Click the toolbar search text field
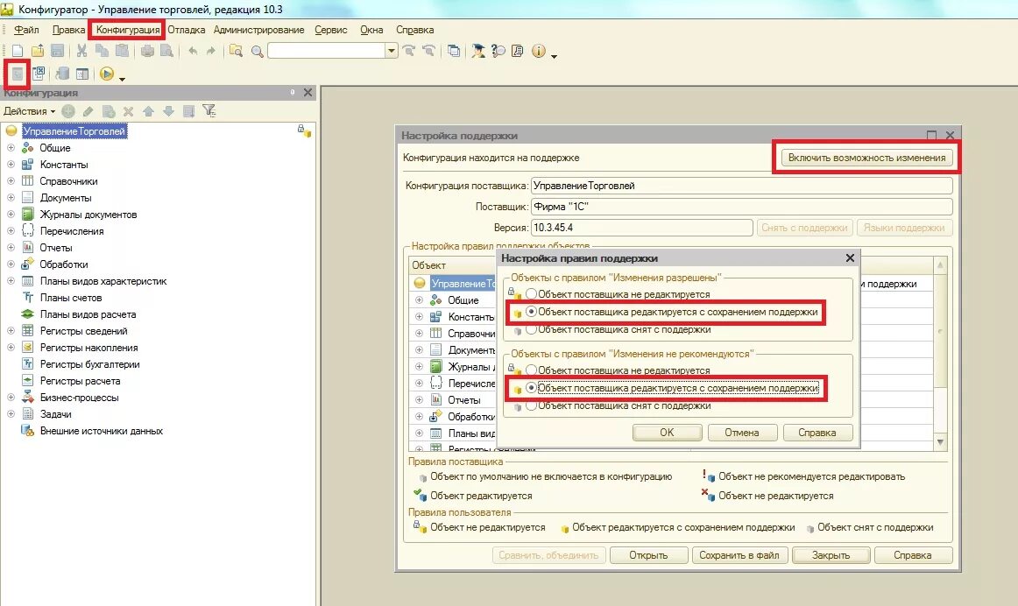 tap(327, 51)
